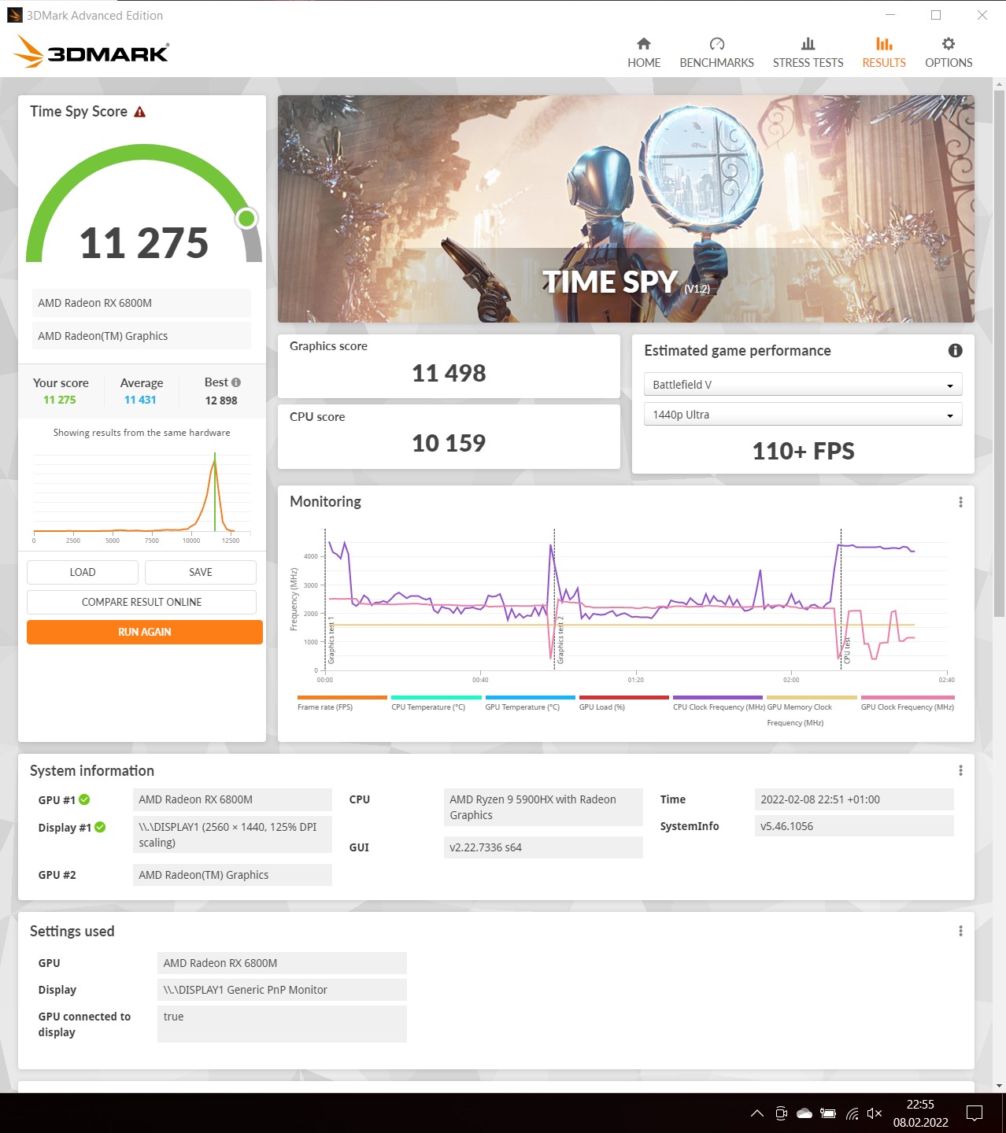This screenshot has width=1006, height=1133.
Task: Click the cloud OneDrive tray icon
Action: click(x=804, y=1113)
